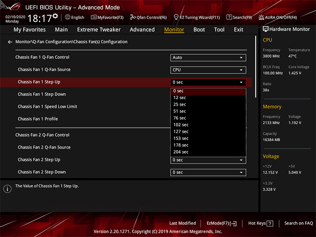Click the Hardware Monitor screen icon
The width and height of the screenshot is (316, 237).
point(266,29)
